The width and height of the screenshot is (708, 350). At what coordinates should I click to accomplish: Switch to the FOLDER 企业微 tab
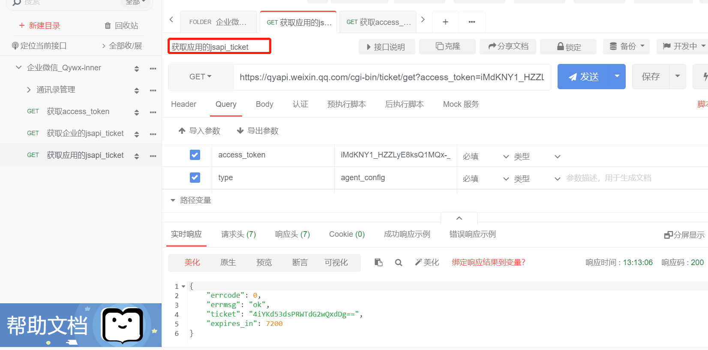pyautogui.click(x=218, y=22)
